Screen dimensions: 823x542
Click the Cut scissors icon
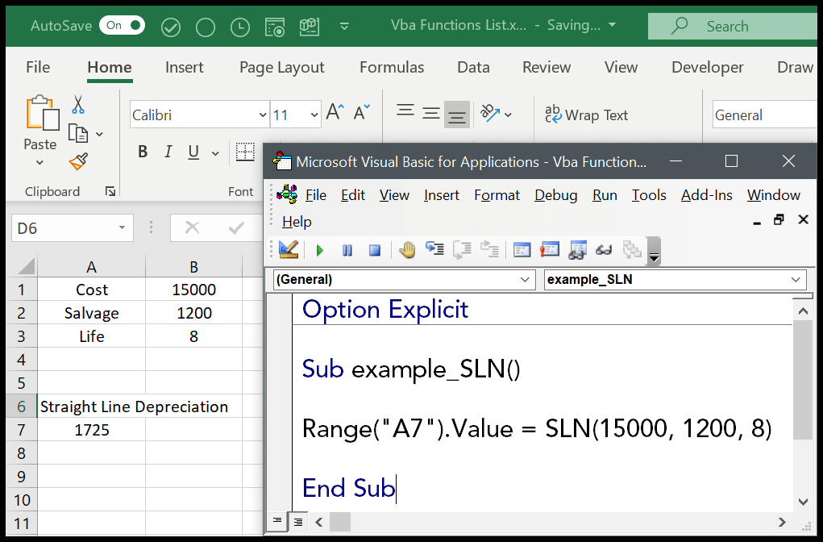point(78,105)
